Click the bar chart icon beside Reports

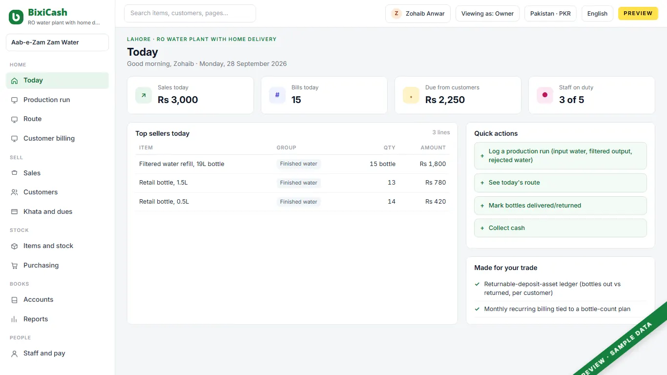[x=14, y=319]
